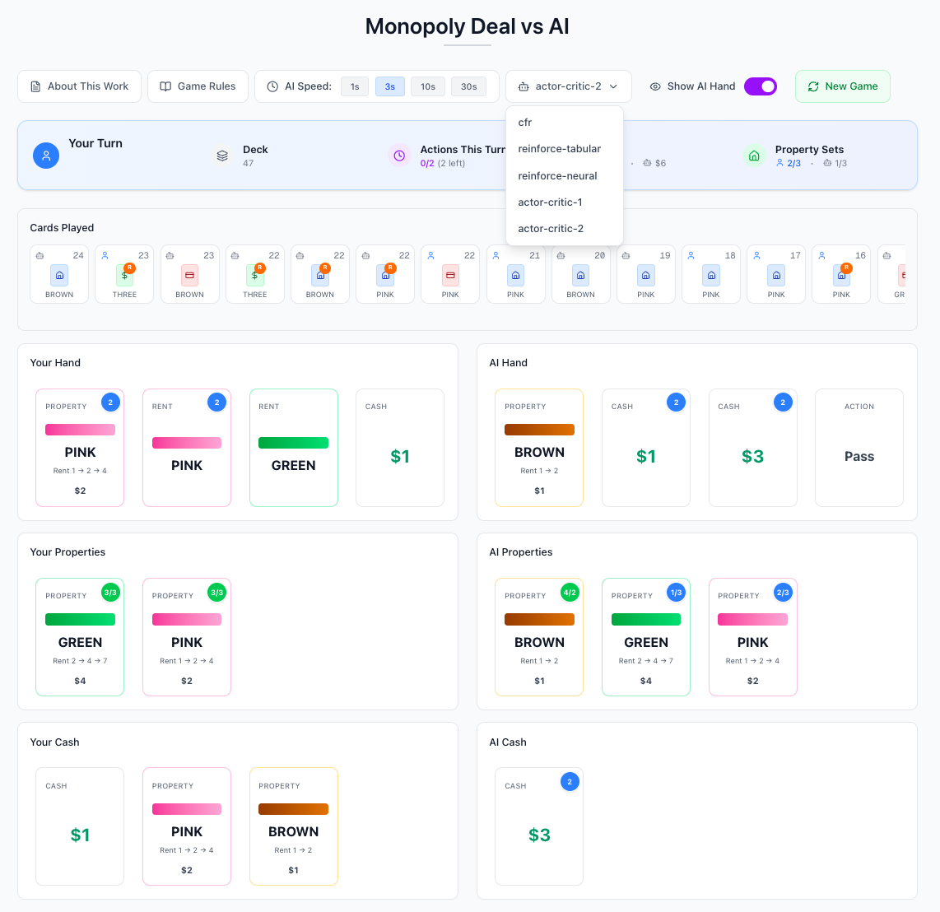The image size is (940, 912).
Task: Start a New Game
Action: click(x=842, y=86)
